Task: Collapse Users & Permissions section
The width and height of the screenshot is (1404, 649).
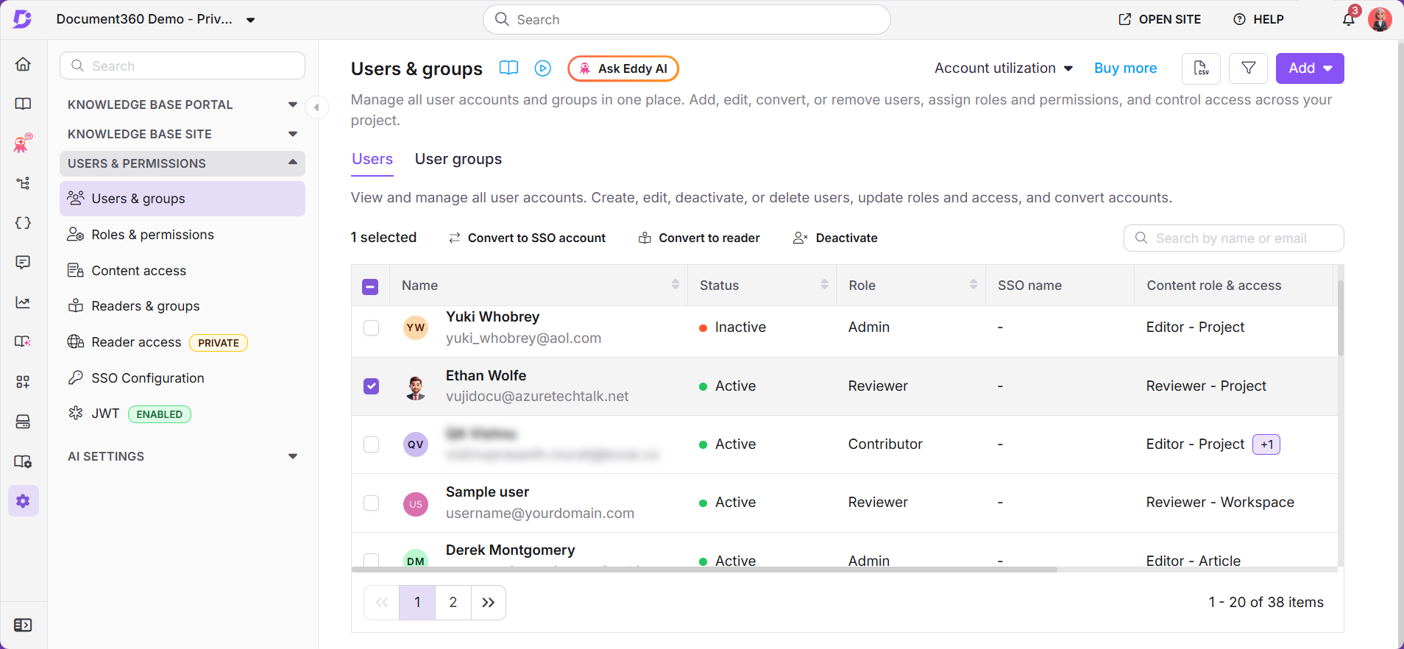Action: click(182, 163)
